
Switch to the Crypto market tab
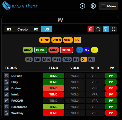click(22, 29)
